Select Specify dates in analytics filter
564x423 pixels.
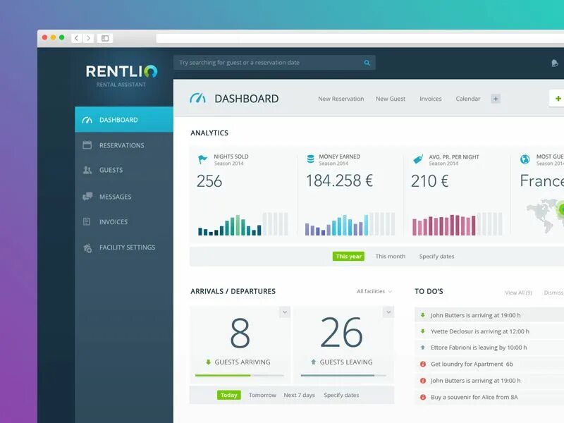click(x=436, y=256)
